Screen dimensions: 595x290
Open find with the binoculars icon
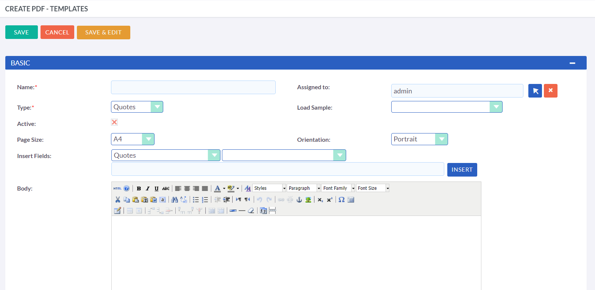pyautogui.click(x=175, y=200)
